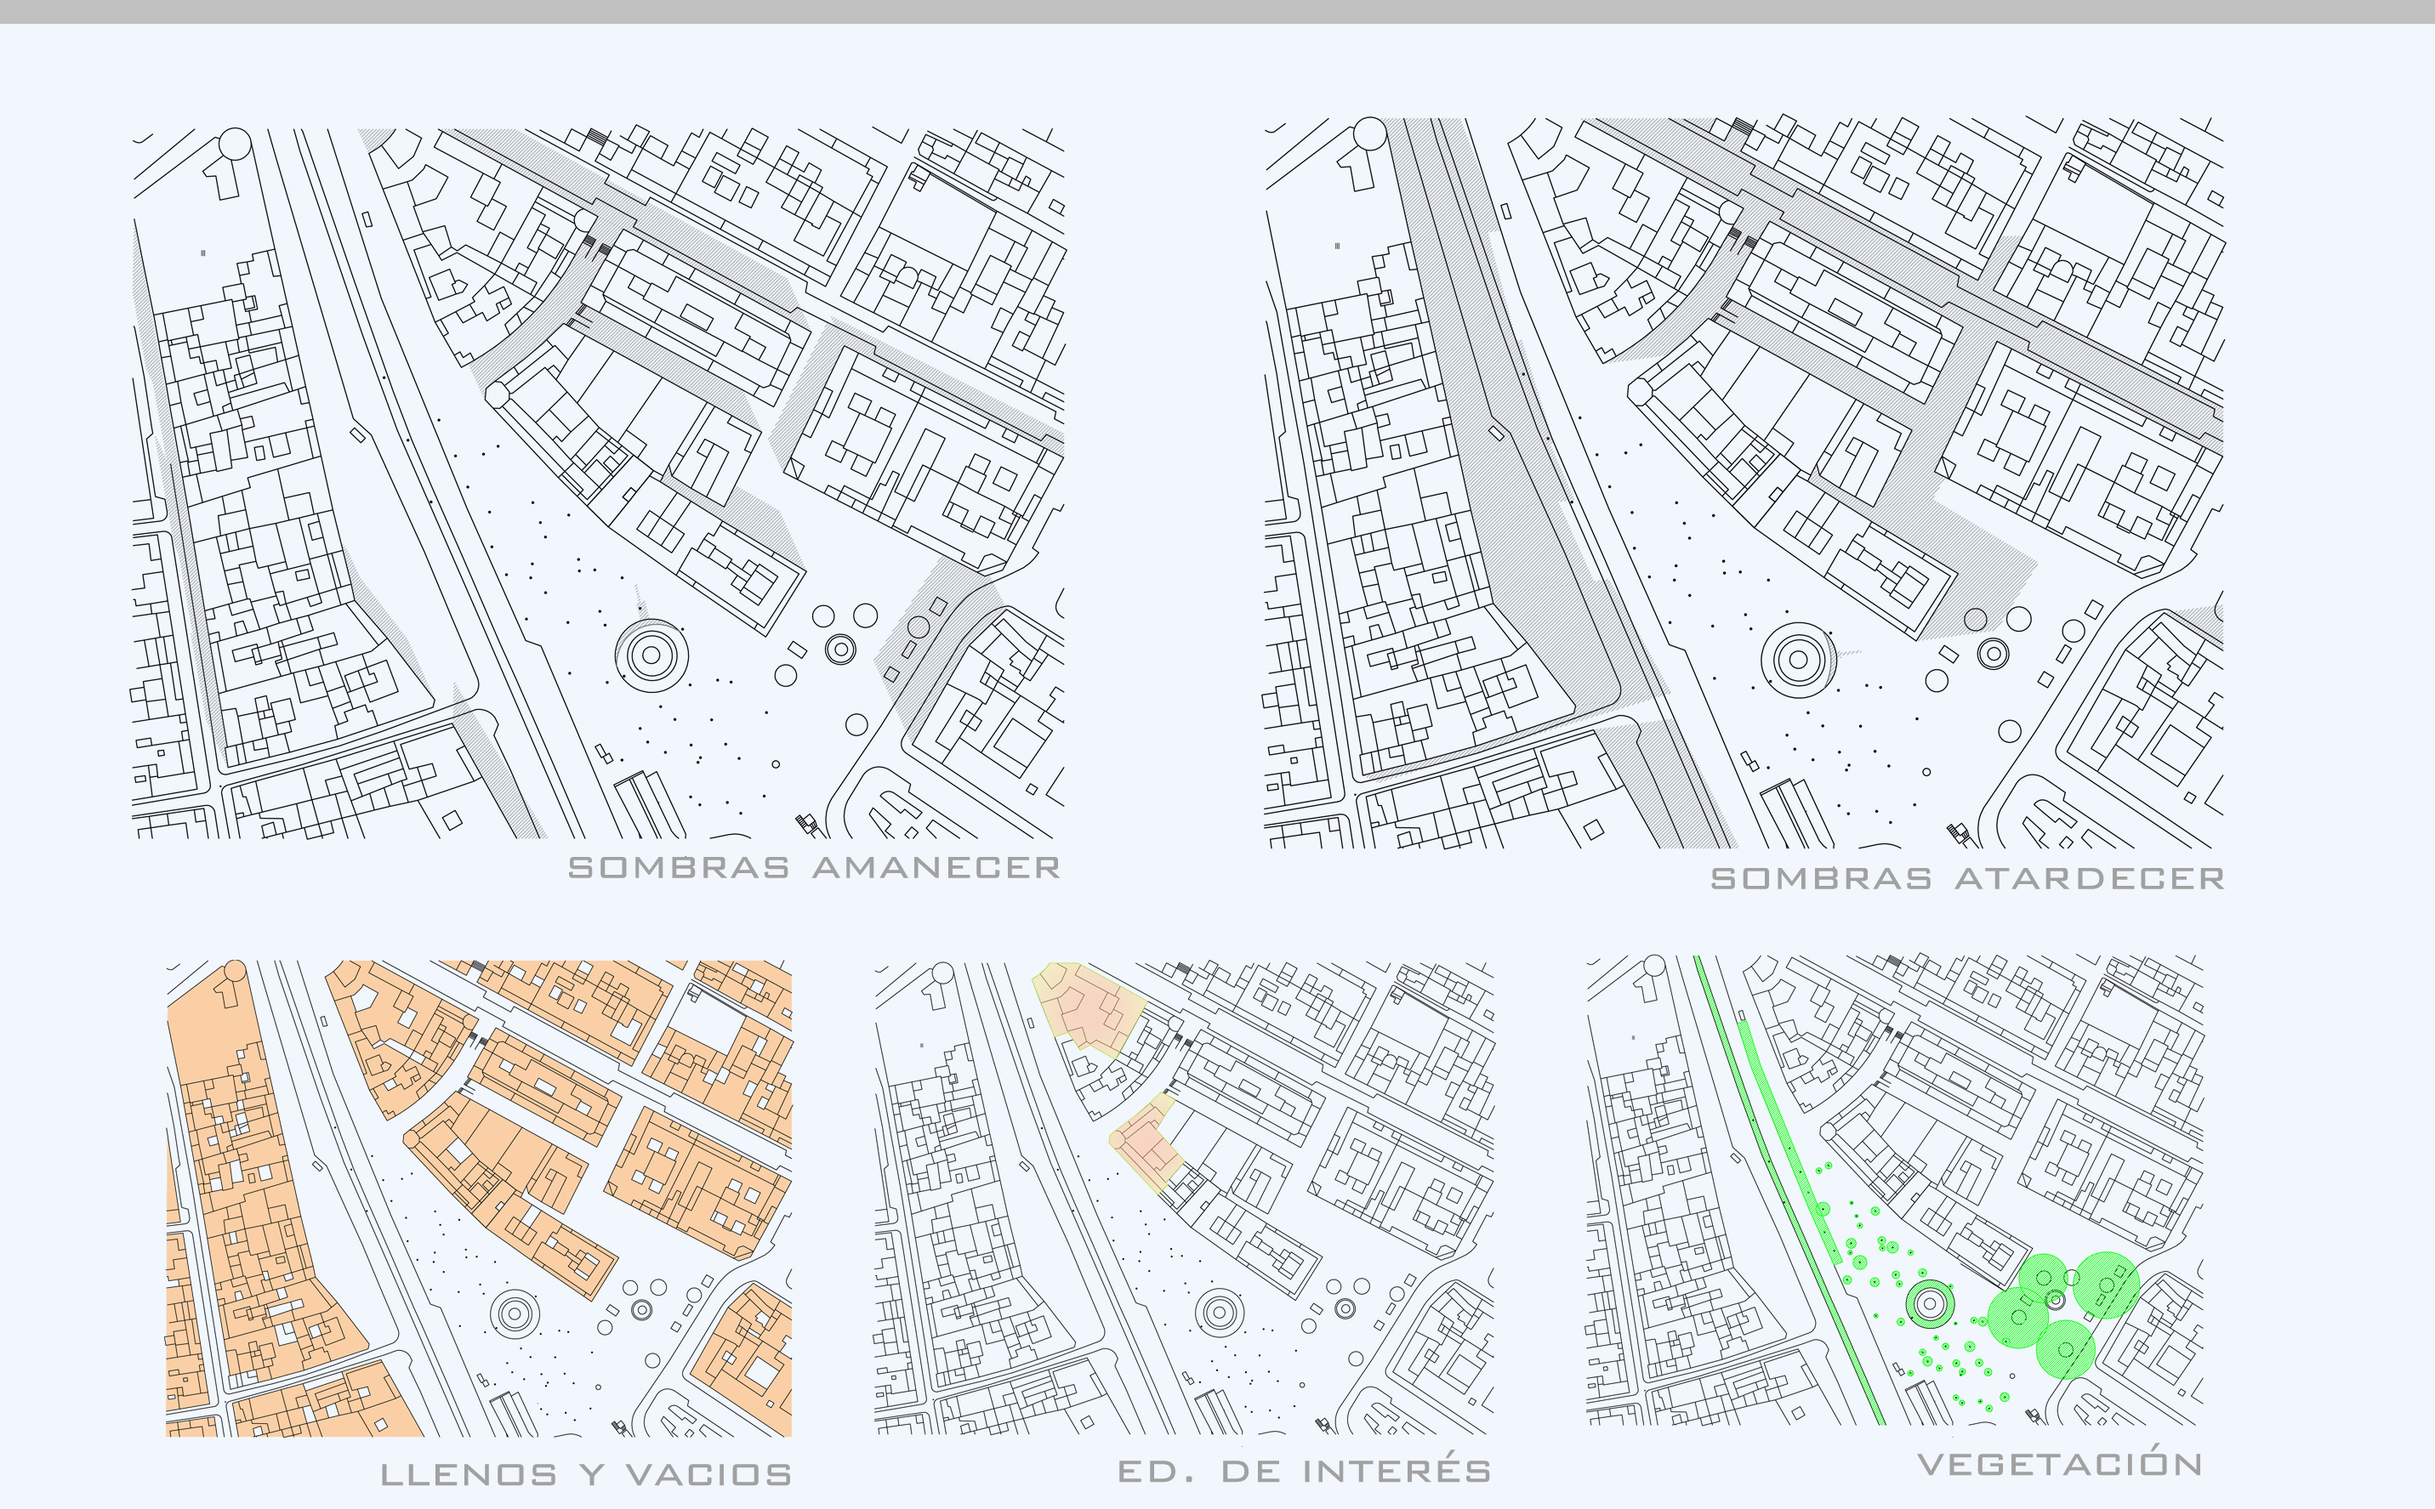
Task: Click the bottom large green tree circle
Action: click(2065, 1349)
